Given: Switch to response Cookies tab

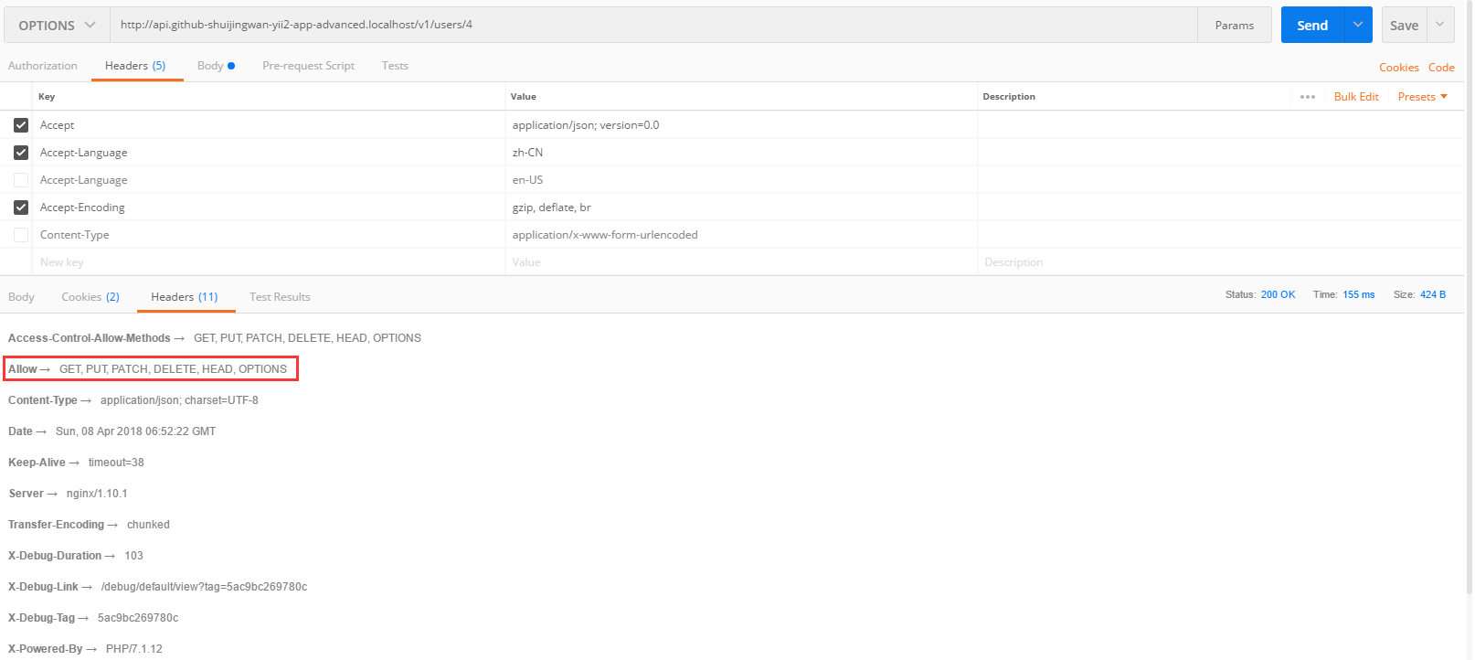Looking at the screenshot, I should coord(90,297).
